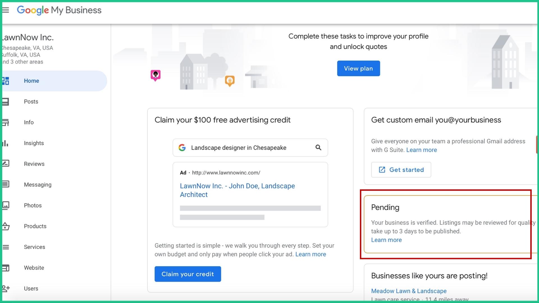Click the Users add-person icon

point(6,288)
